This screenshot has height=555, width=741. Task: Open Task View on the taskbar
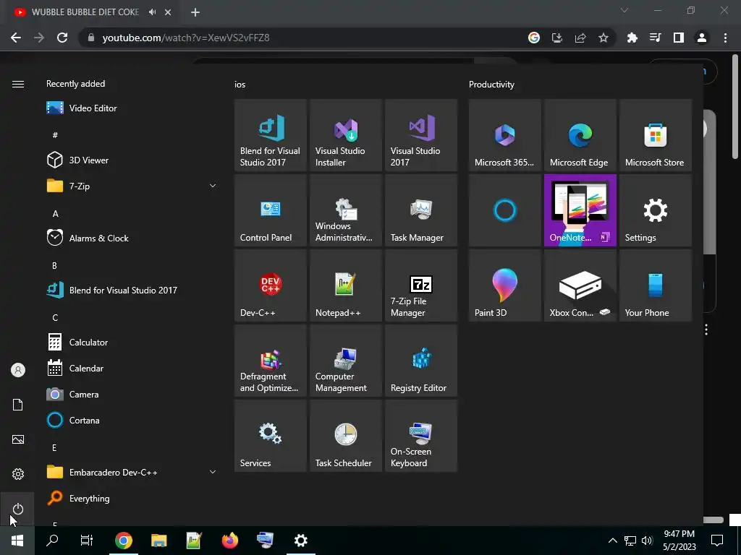(x=87, y=541)
